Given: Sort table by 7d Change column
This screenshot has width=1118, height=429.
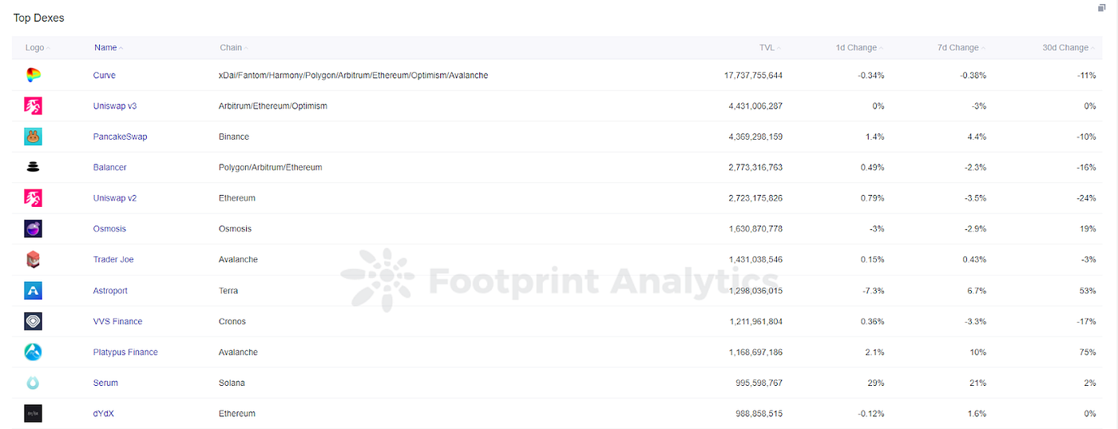Looking at the screenshot, I should 961,48.
